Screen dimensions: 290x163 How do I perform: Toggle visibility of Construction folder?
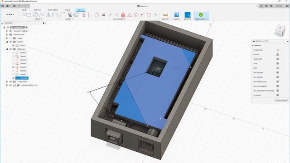click(10, 81)
